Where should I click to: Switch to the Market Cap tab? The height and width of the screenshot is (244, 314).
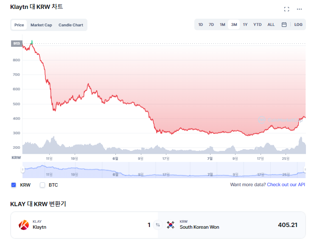coord(41,25)
